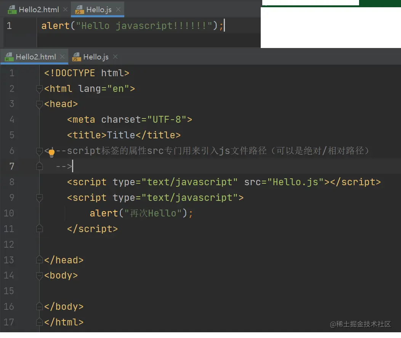Image resolution: width=401 pixels, height=338 pixels.
Task: Click HTML file icon on top Hello2.html tab
Action: tap(12, 10)
